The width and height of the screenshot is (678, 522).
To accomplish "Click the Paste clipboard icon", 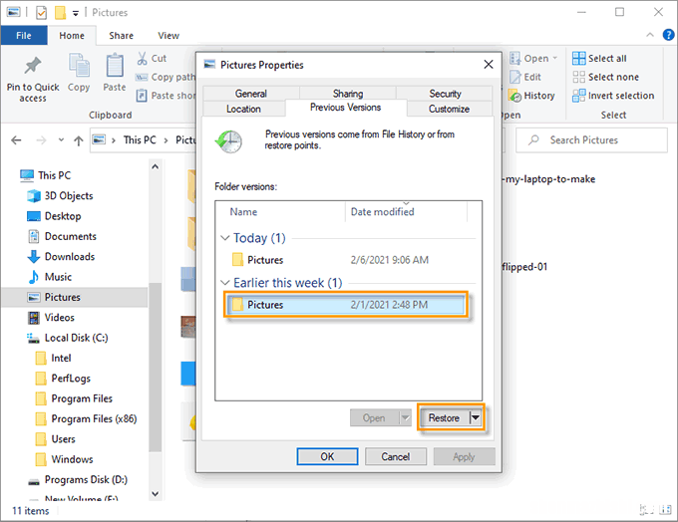I will (115, 66).
